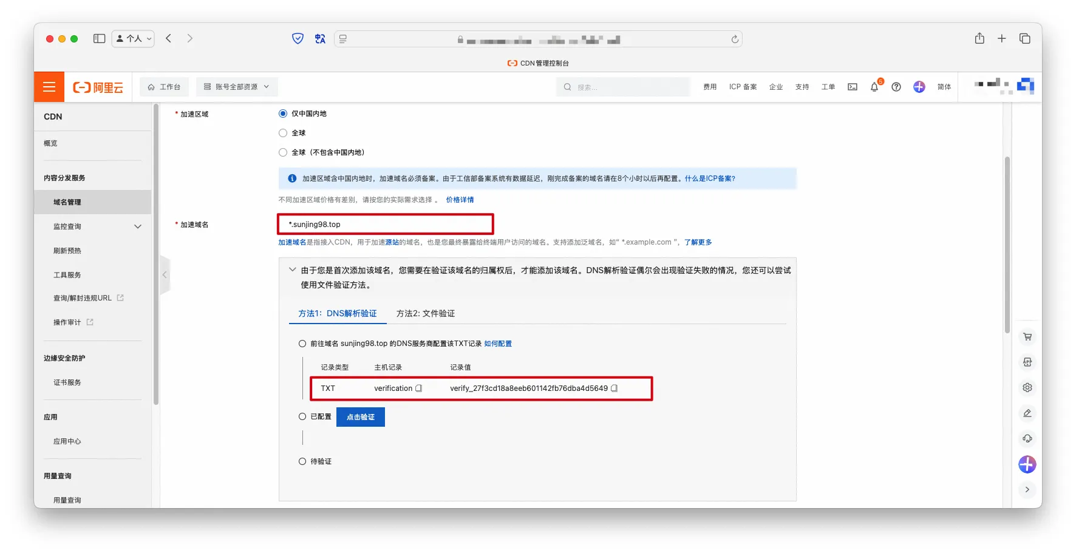Copy the verification host record value
The width and height of the screenshot is (1076, 553).
418,388
